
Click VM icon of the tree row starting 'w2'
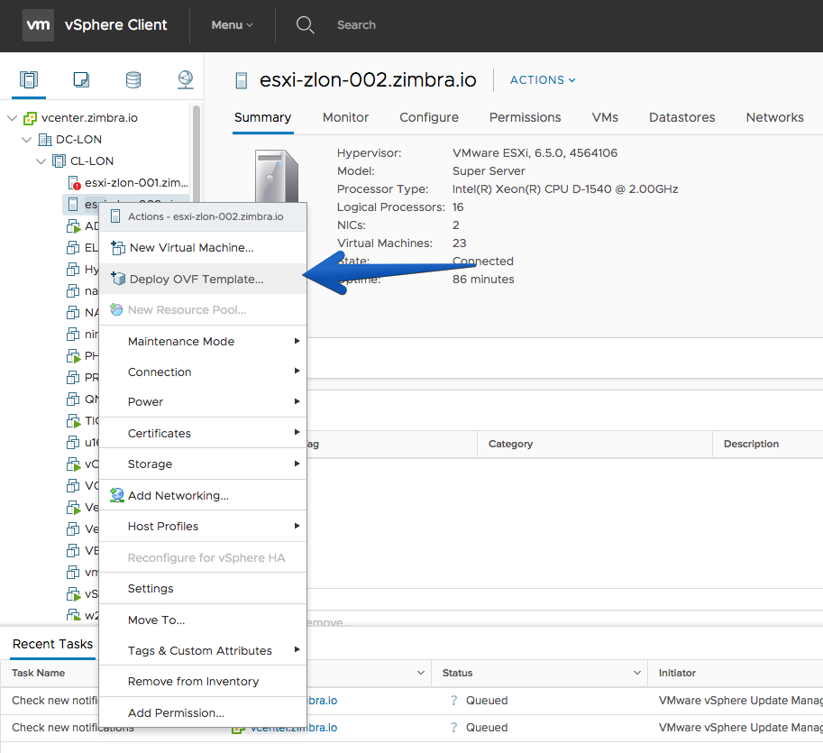pos(73,615)
